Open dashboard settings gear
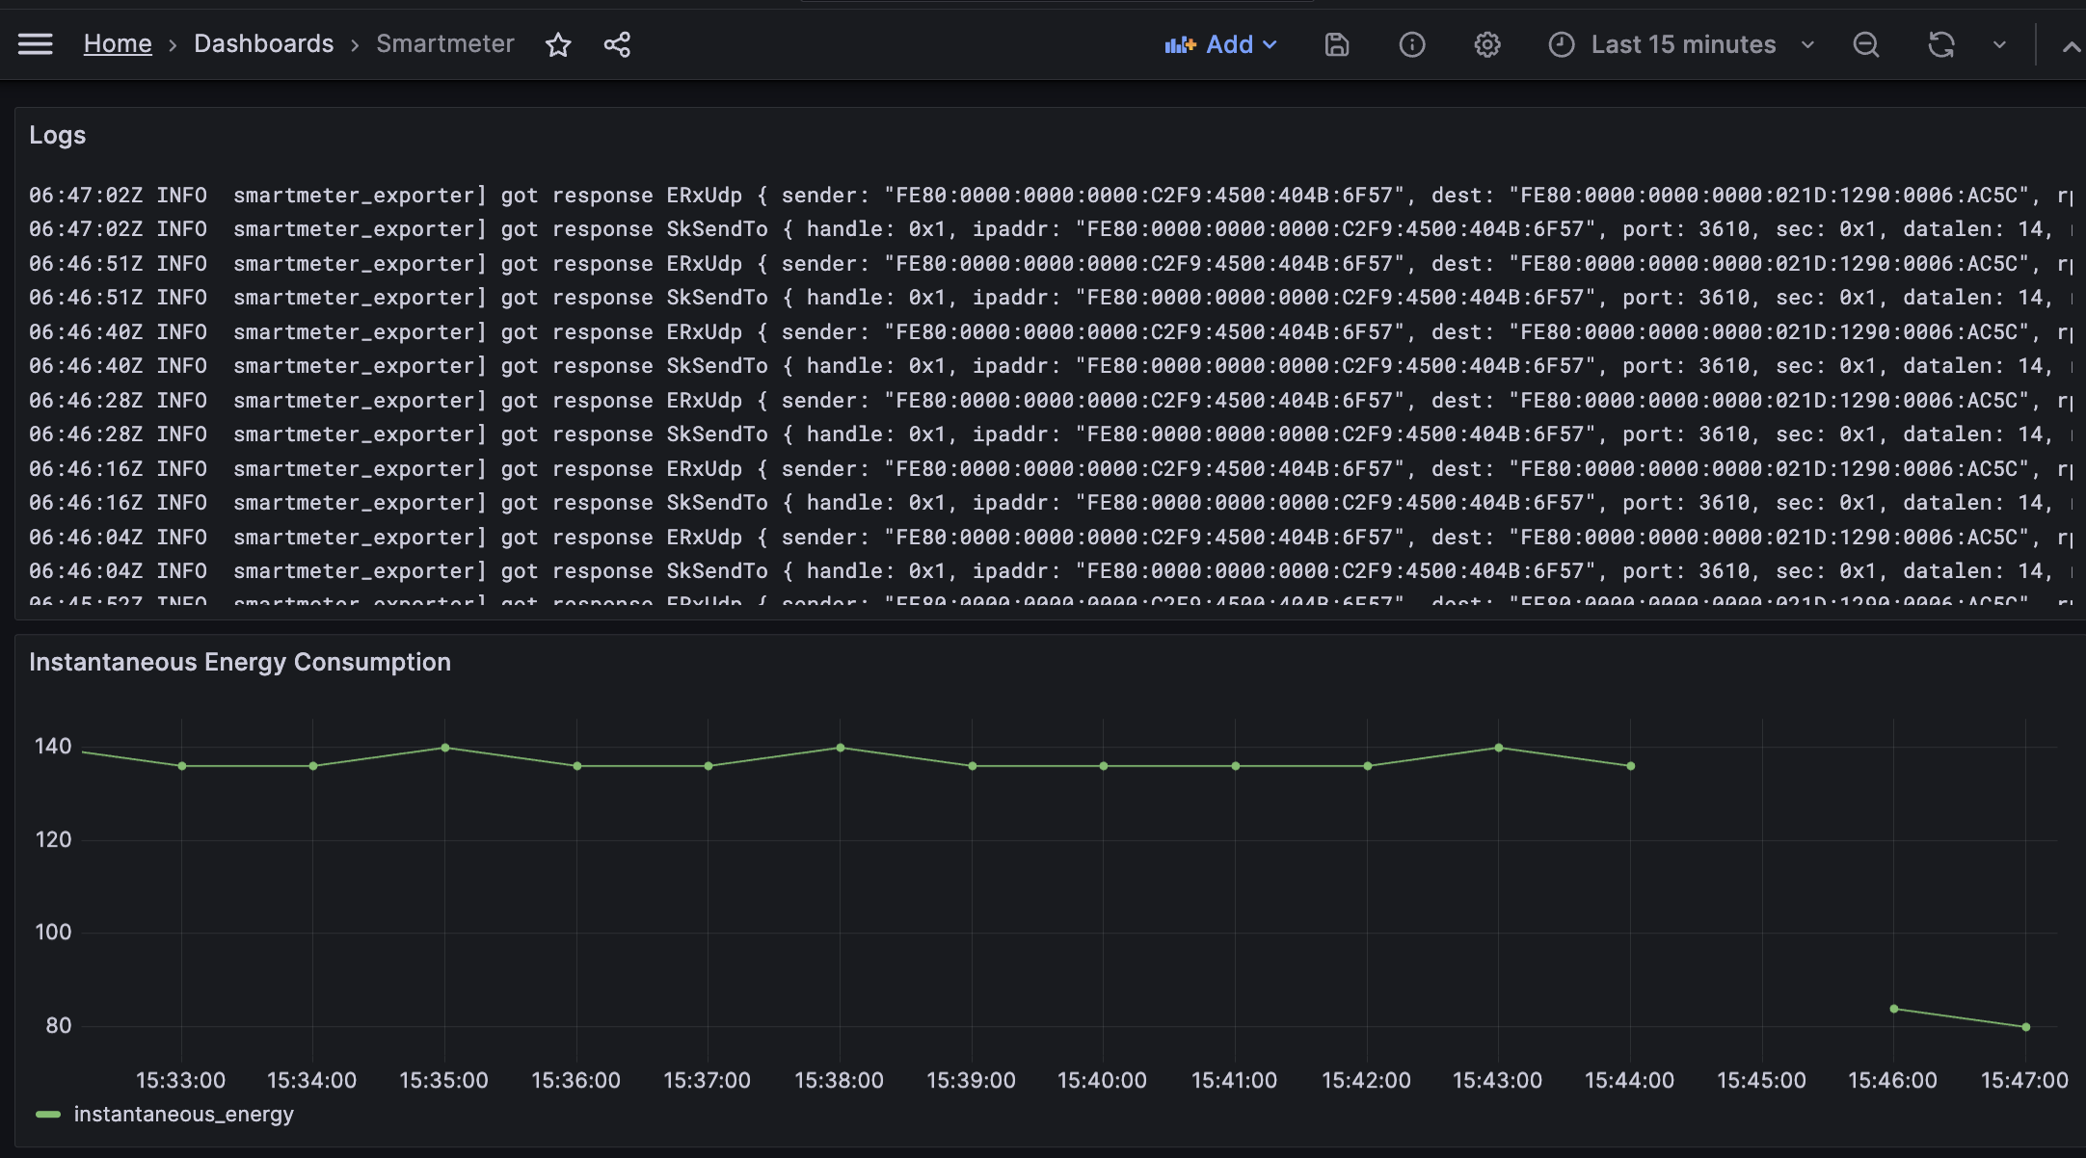This screenshot has height=1158, width=2086. click(x=1486, y=44)
